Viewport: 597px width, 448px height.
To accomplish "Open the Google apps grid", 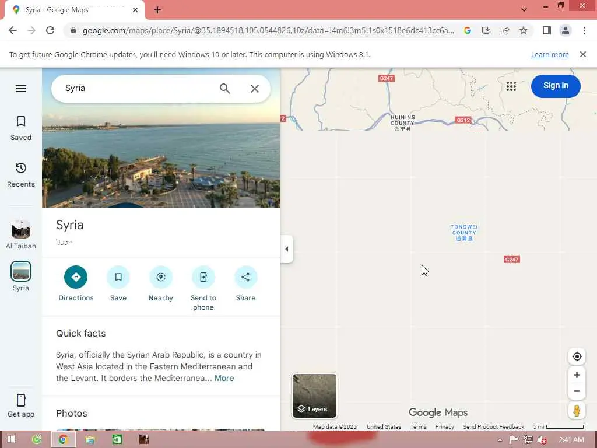I will pyautogui.click(x=511, y=86).
